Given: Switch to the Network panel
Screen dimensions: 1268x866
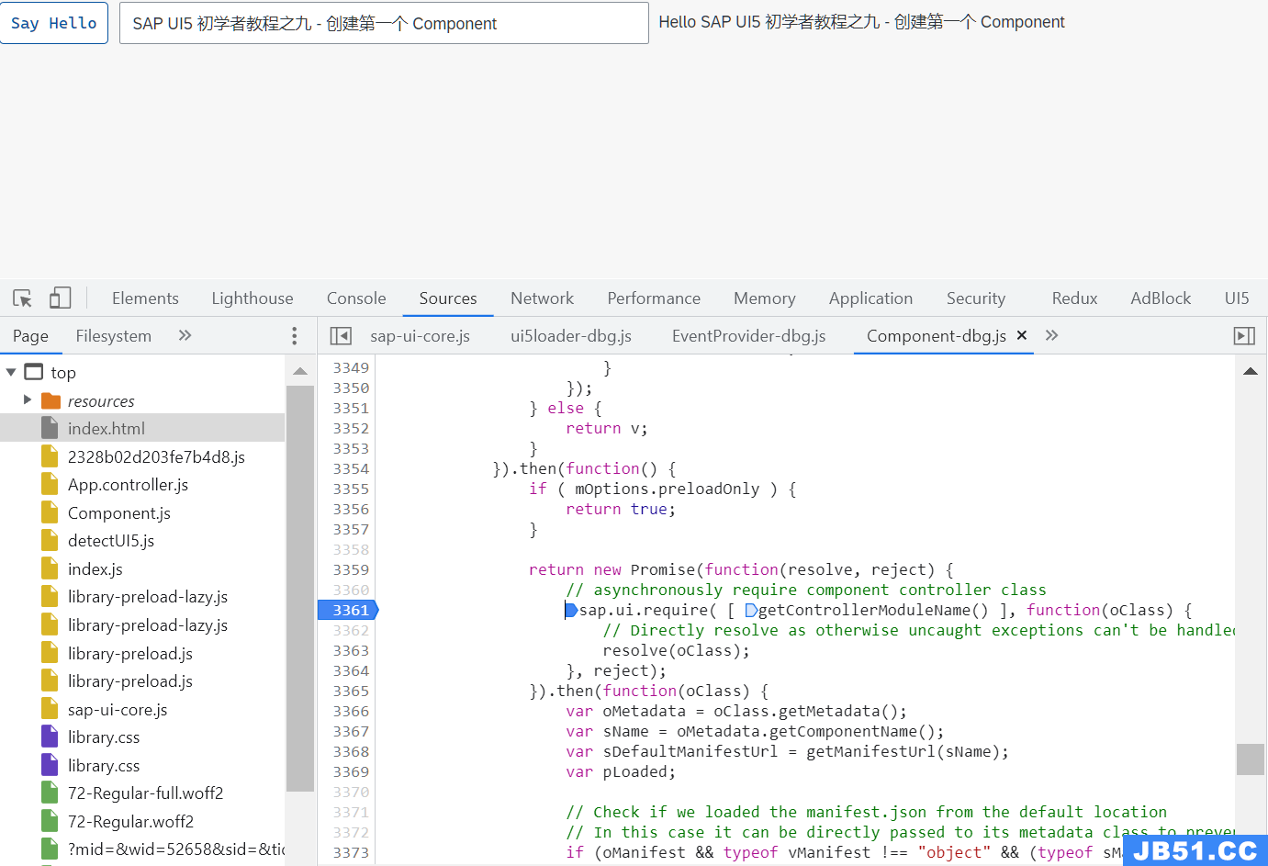Looking at the screenshot, I should (x=542, y=298).
